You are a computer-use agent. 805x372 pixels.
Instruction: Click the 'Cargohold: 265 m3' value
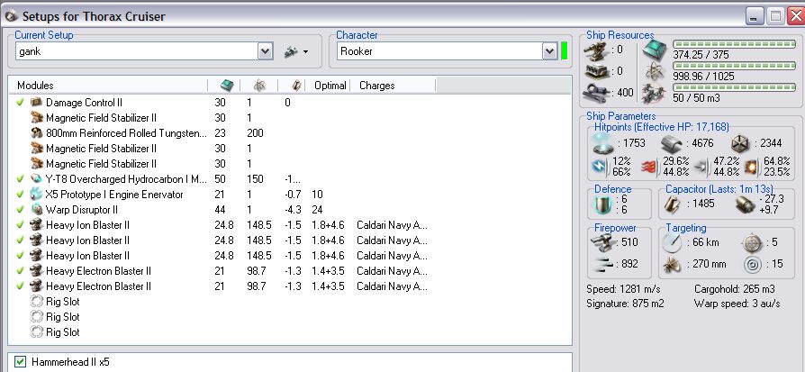click(734, 289)
